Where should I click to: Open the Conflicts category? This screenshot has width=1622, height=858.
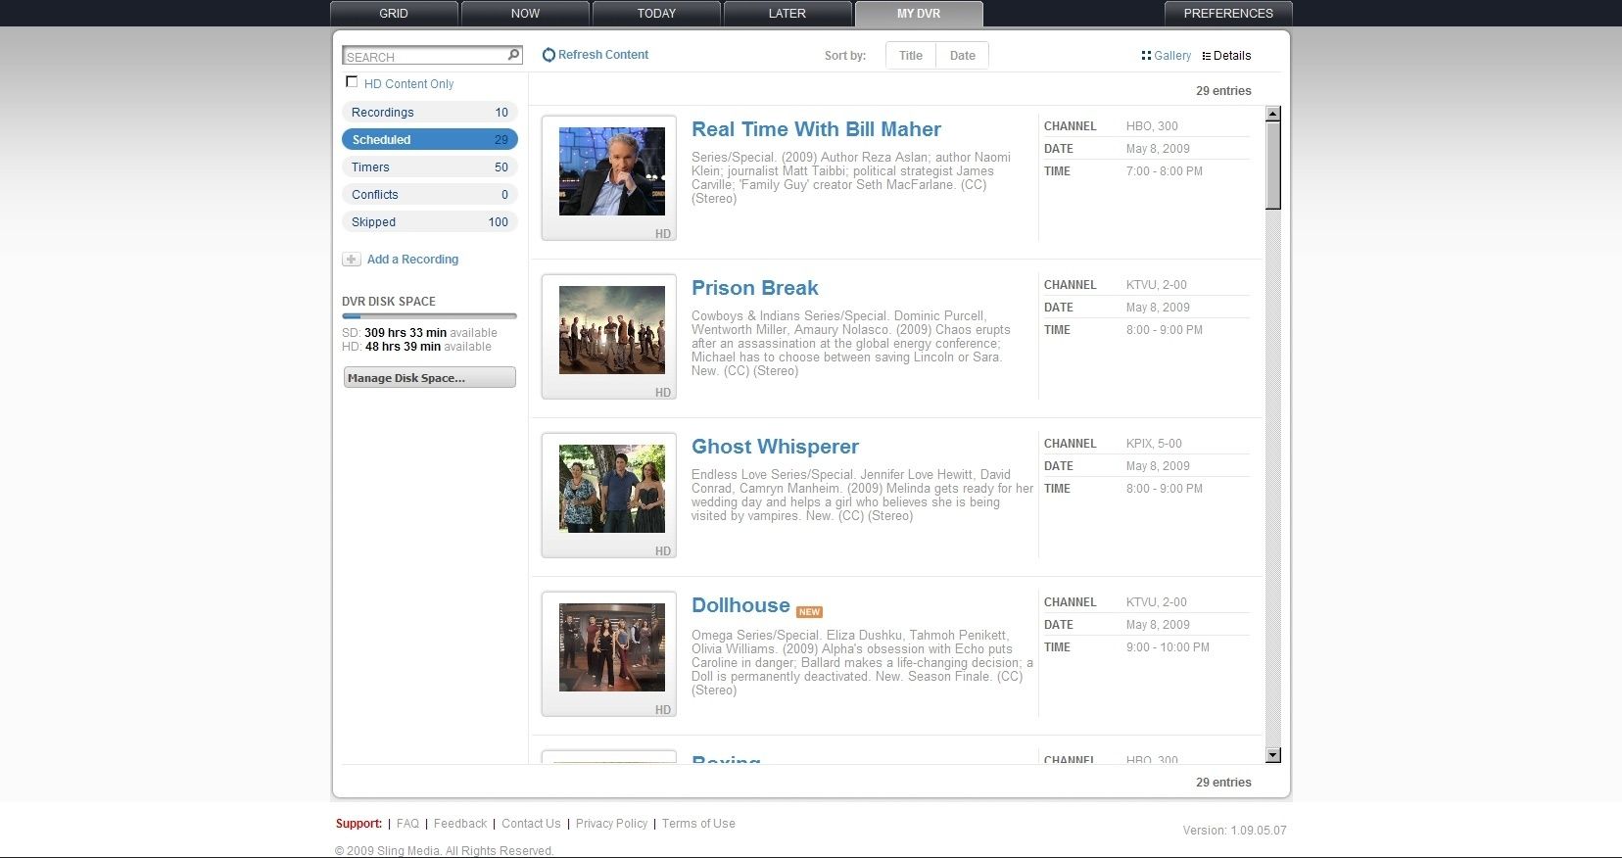click(429, 195)
